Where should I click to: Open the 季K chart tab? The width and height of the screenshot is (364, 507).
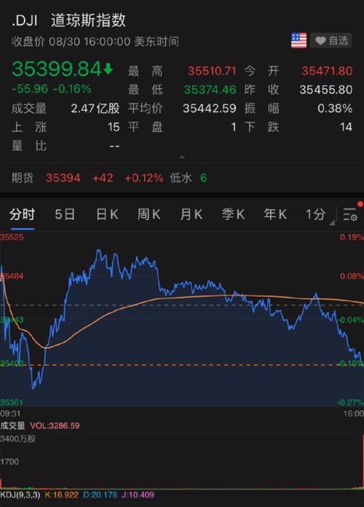[233, 214]
